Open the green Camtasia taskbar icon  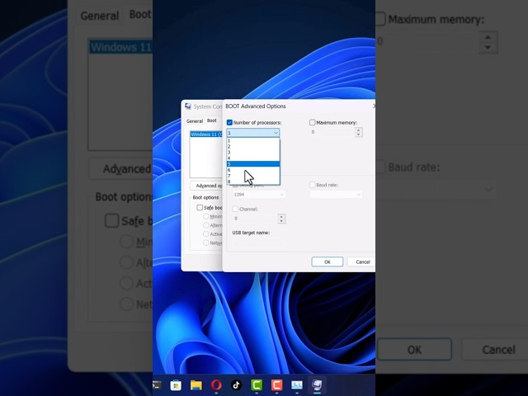[257, 385]
